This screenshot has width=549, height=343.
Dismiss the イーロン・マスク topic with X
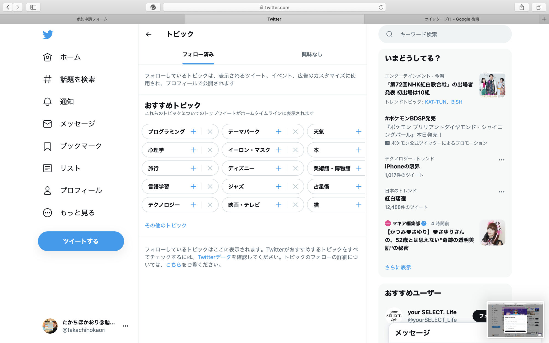295,150
